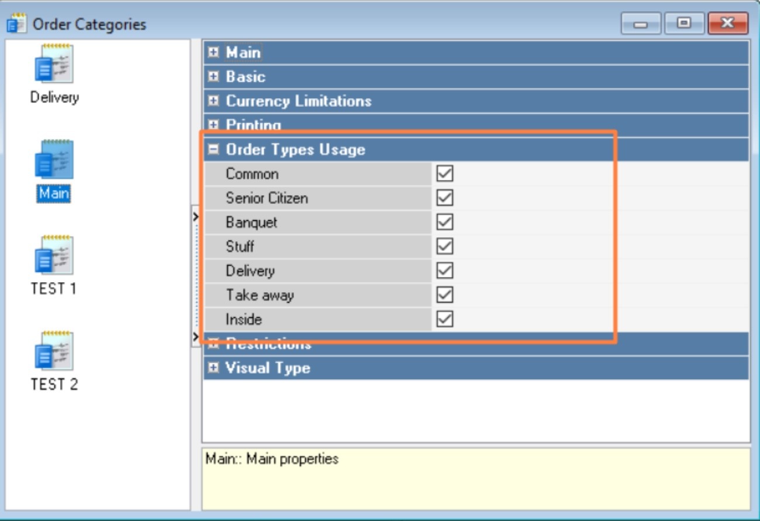Image resolution: width=760 pixels, height=521 pixels.
Task: Expand the Visual Type section
Action: click(213, 368)
